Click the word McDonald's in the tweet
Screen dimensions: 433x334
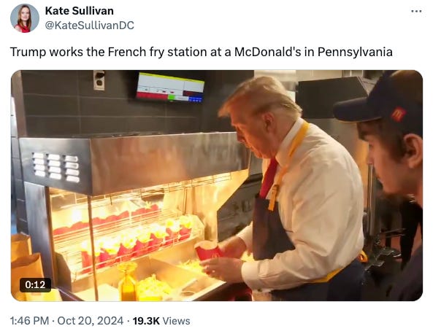click(x=267, y=52)
